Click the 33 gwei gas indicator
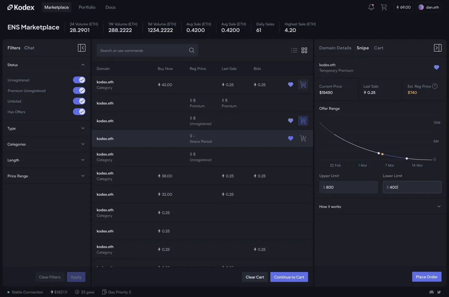The image size is (449, 297). [x=85, y=292]
